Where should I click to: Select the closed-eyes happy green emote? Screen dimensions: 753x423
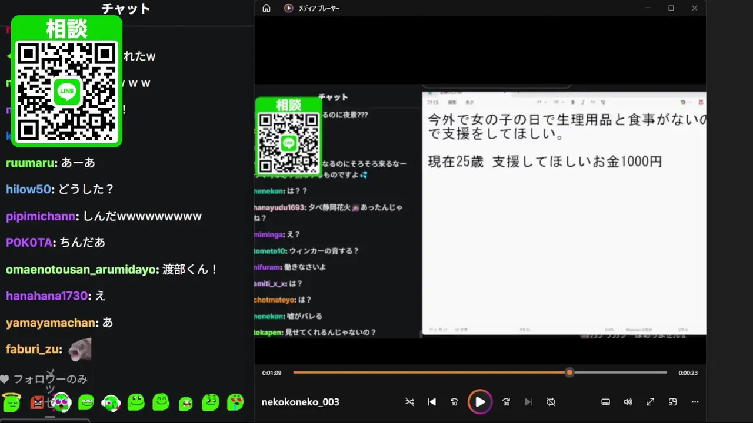point(161,402)
